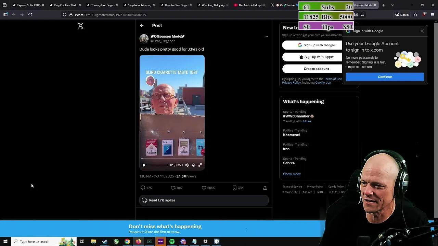Switch to Stop Indoctrinating browser tab
The width and height of the screenshot is (438, 246).
point(139,5)
